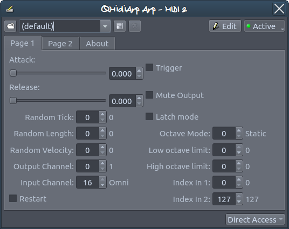Tick the Restart checkbox
Image resolution: width=289 pixels, height=229 pixels.
tap(13, 198)
